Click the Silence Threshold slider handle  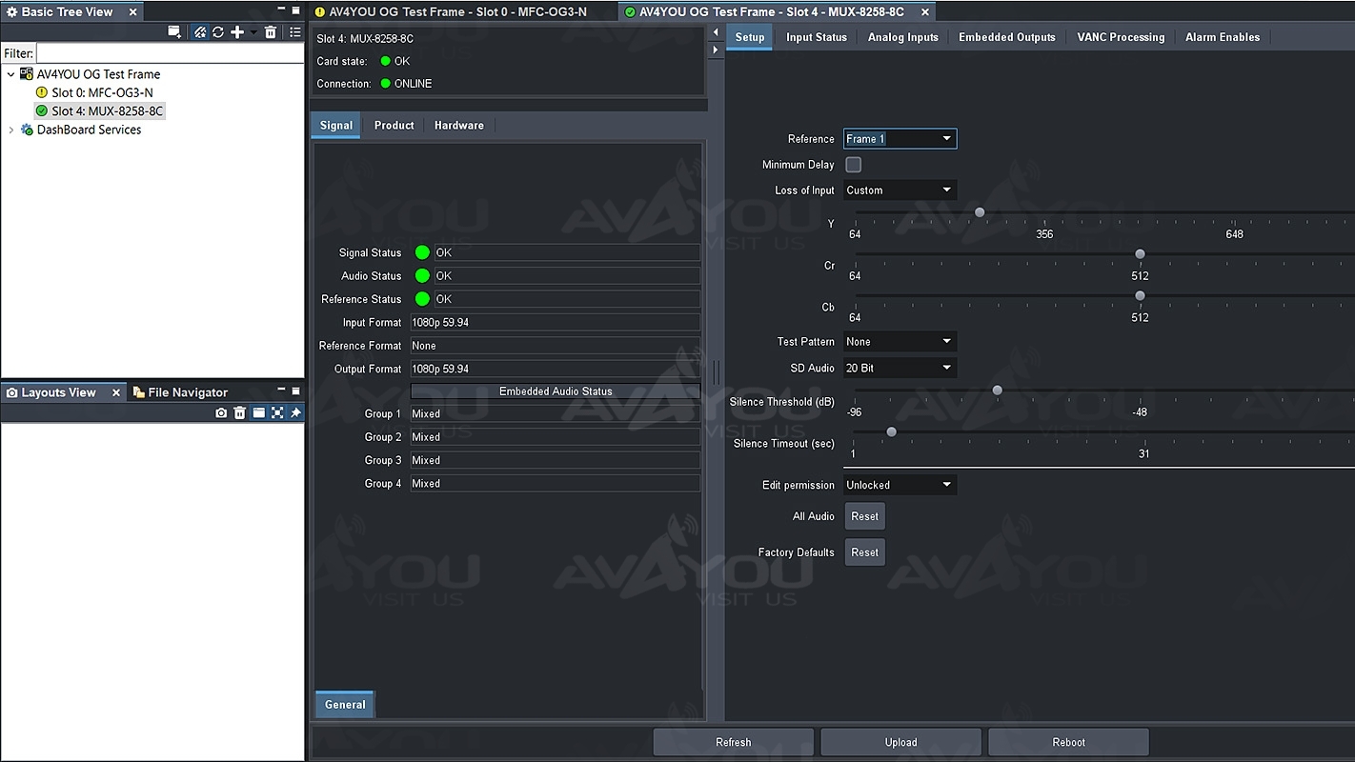[x=998, y=391]
